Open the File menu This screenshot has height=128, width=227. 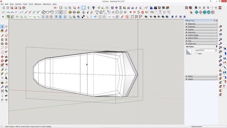click(x=2, y=4)
